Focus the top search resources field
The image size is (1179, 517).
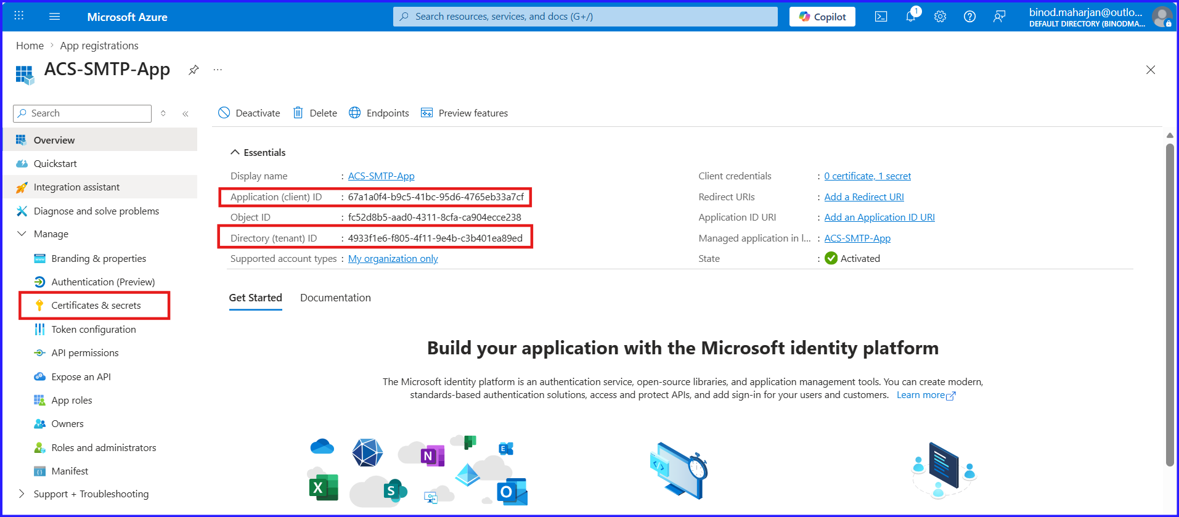pyautogui.click(x=585, y=17)
